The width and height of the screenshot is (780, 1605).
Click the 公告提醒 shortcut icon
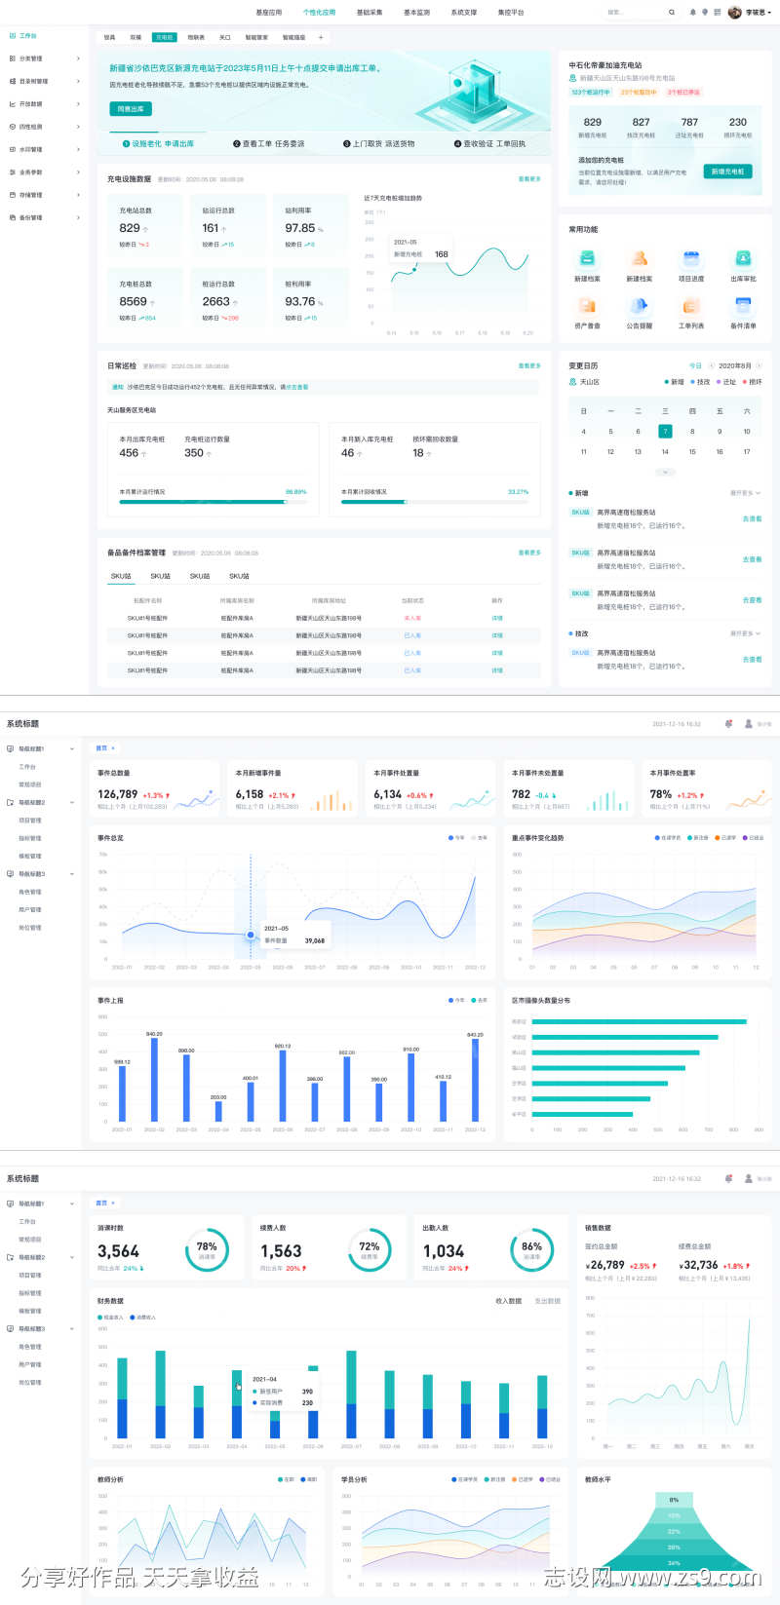[x=640, y=306]
